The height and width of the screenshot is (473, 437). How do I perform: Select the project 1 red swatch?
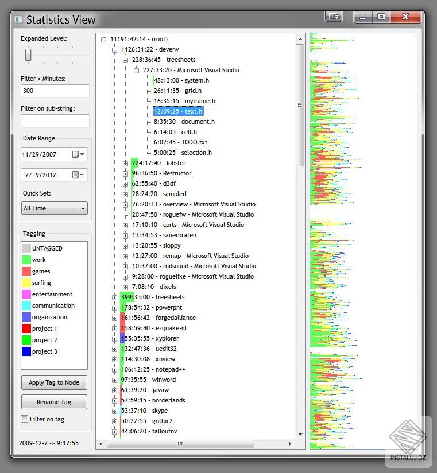click(26, 329)
